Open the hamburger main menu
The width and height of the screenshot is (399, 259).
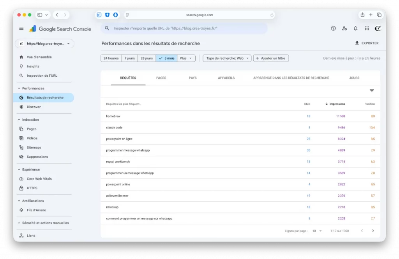click(x=21, y=28)
